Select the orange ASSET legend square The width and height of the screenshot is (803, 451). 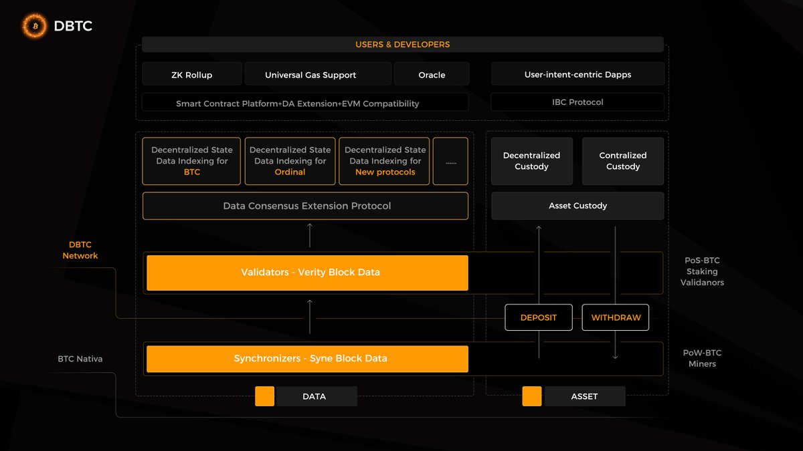point(531,396)
